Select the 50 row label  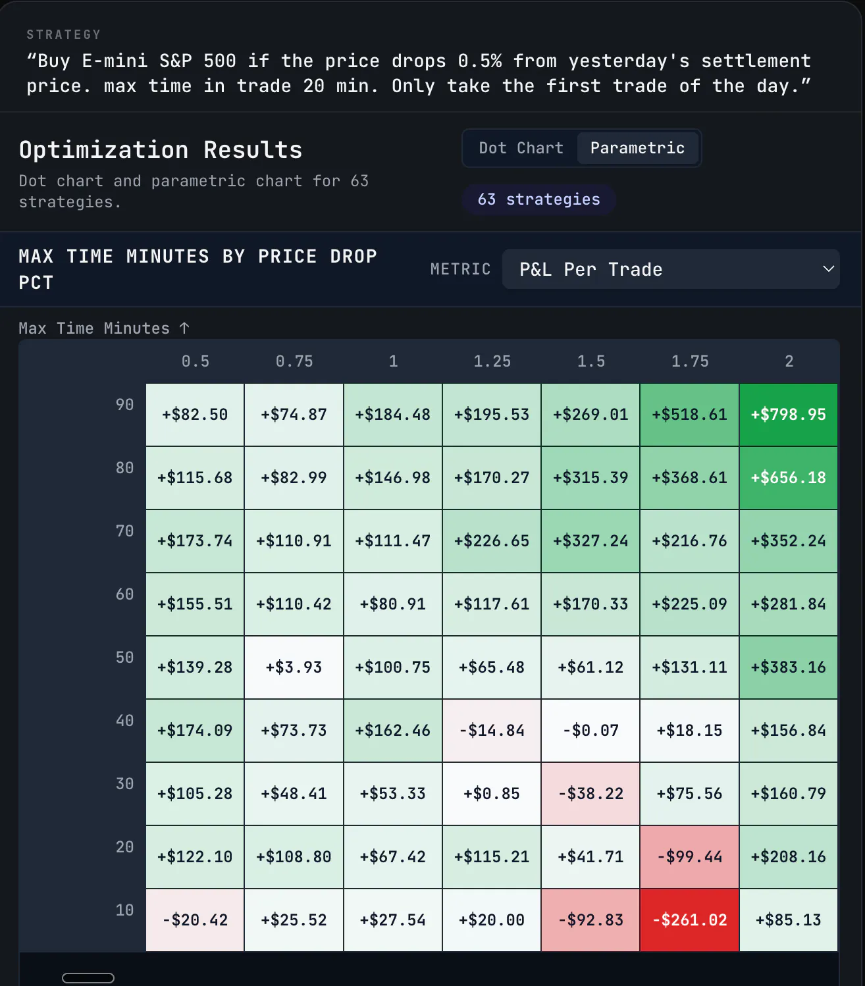[124, 658]
